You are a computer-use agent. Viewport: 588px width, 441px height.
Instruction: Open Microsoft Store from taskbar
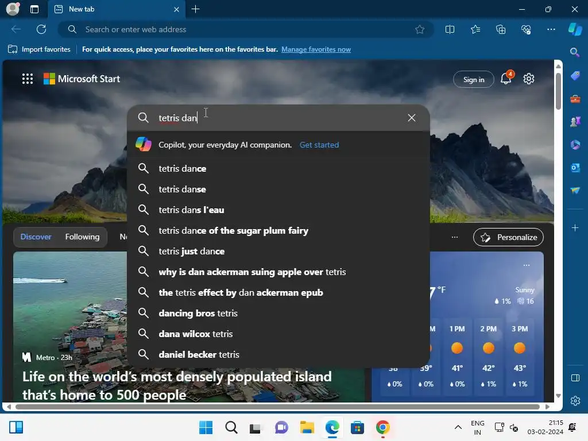[x=357, y=427]
